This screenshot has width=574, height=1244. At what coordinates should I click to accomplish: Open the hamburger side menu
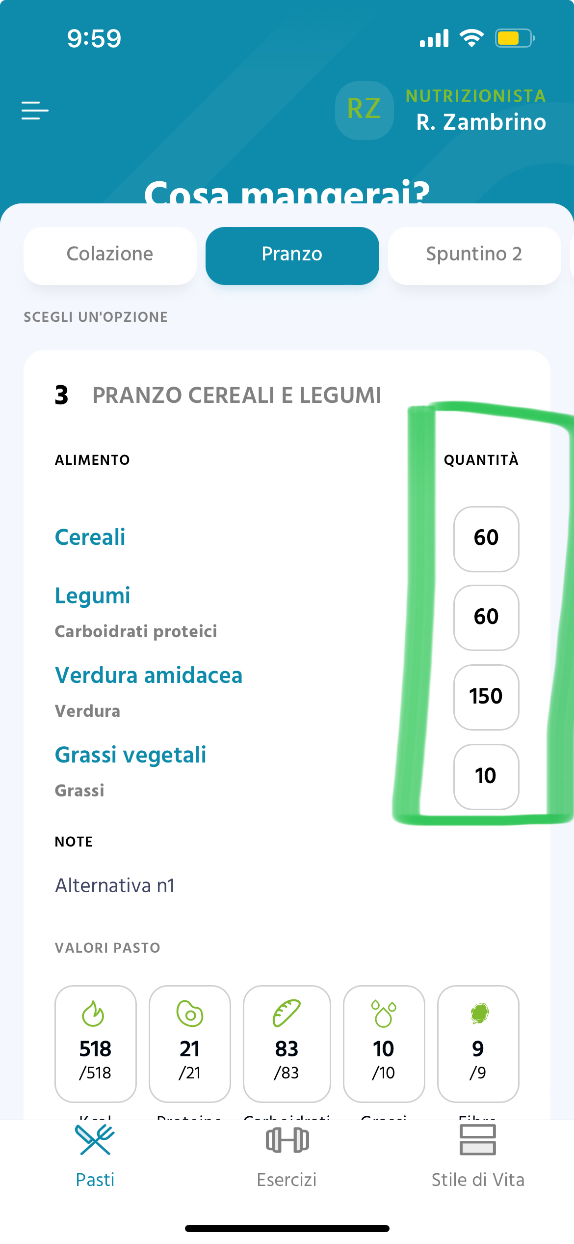35,111
